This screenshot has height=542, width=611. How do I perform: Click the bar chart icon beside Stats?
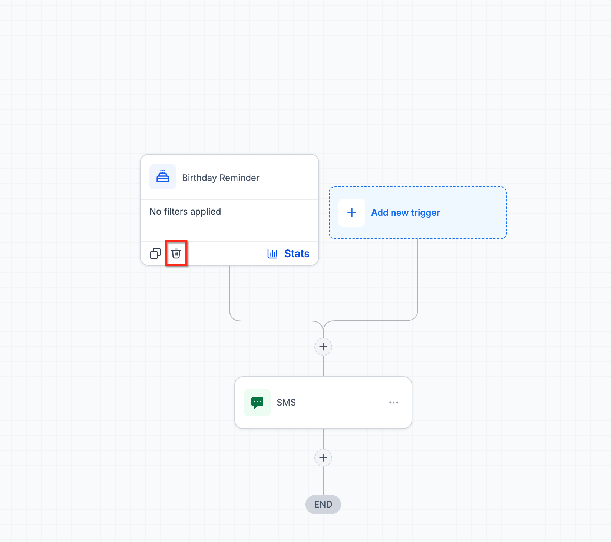(273, 254)
